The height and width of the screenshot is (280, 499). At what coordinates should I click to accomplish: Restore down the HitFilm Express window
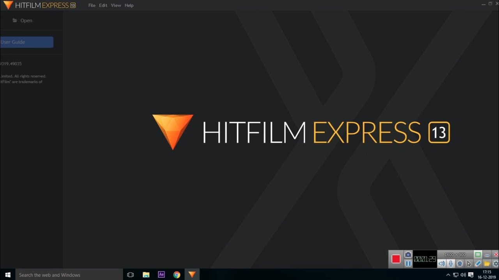click(490, 3)
